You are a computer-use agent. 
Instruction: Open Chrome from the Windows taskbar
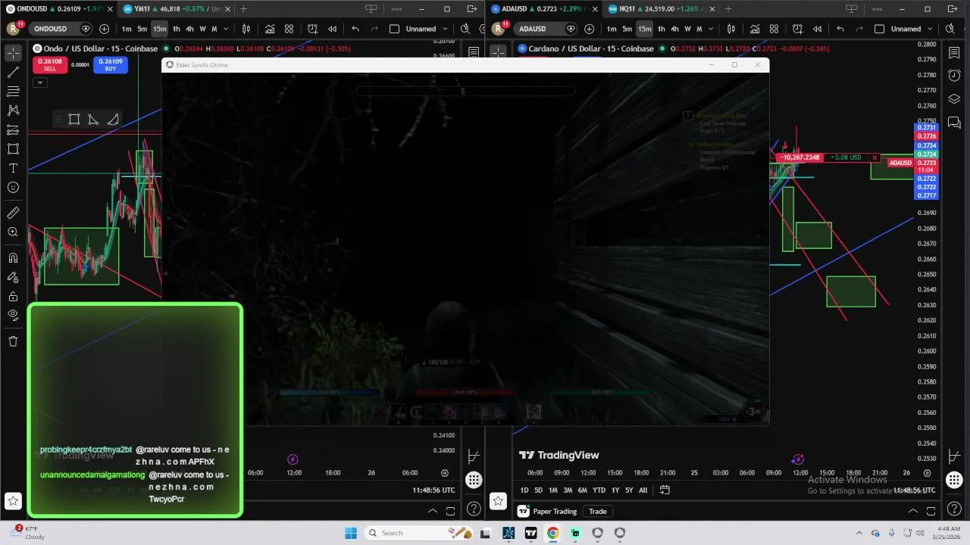(x=553, y=533)
